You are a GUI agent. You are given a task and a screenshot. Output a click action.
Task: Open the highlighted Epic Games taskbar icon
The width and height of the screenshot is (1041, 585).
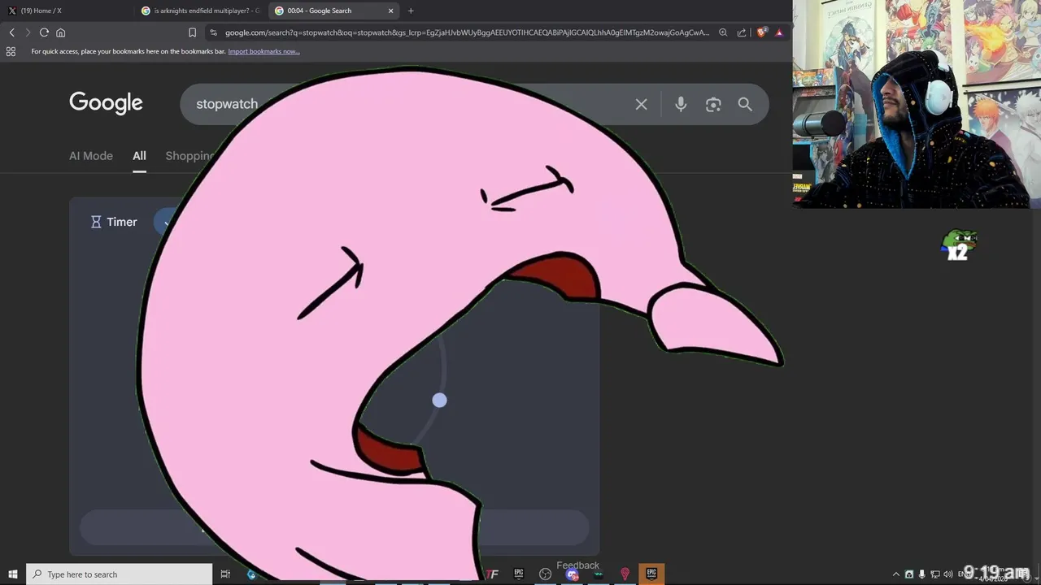click(651, 574)
